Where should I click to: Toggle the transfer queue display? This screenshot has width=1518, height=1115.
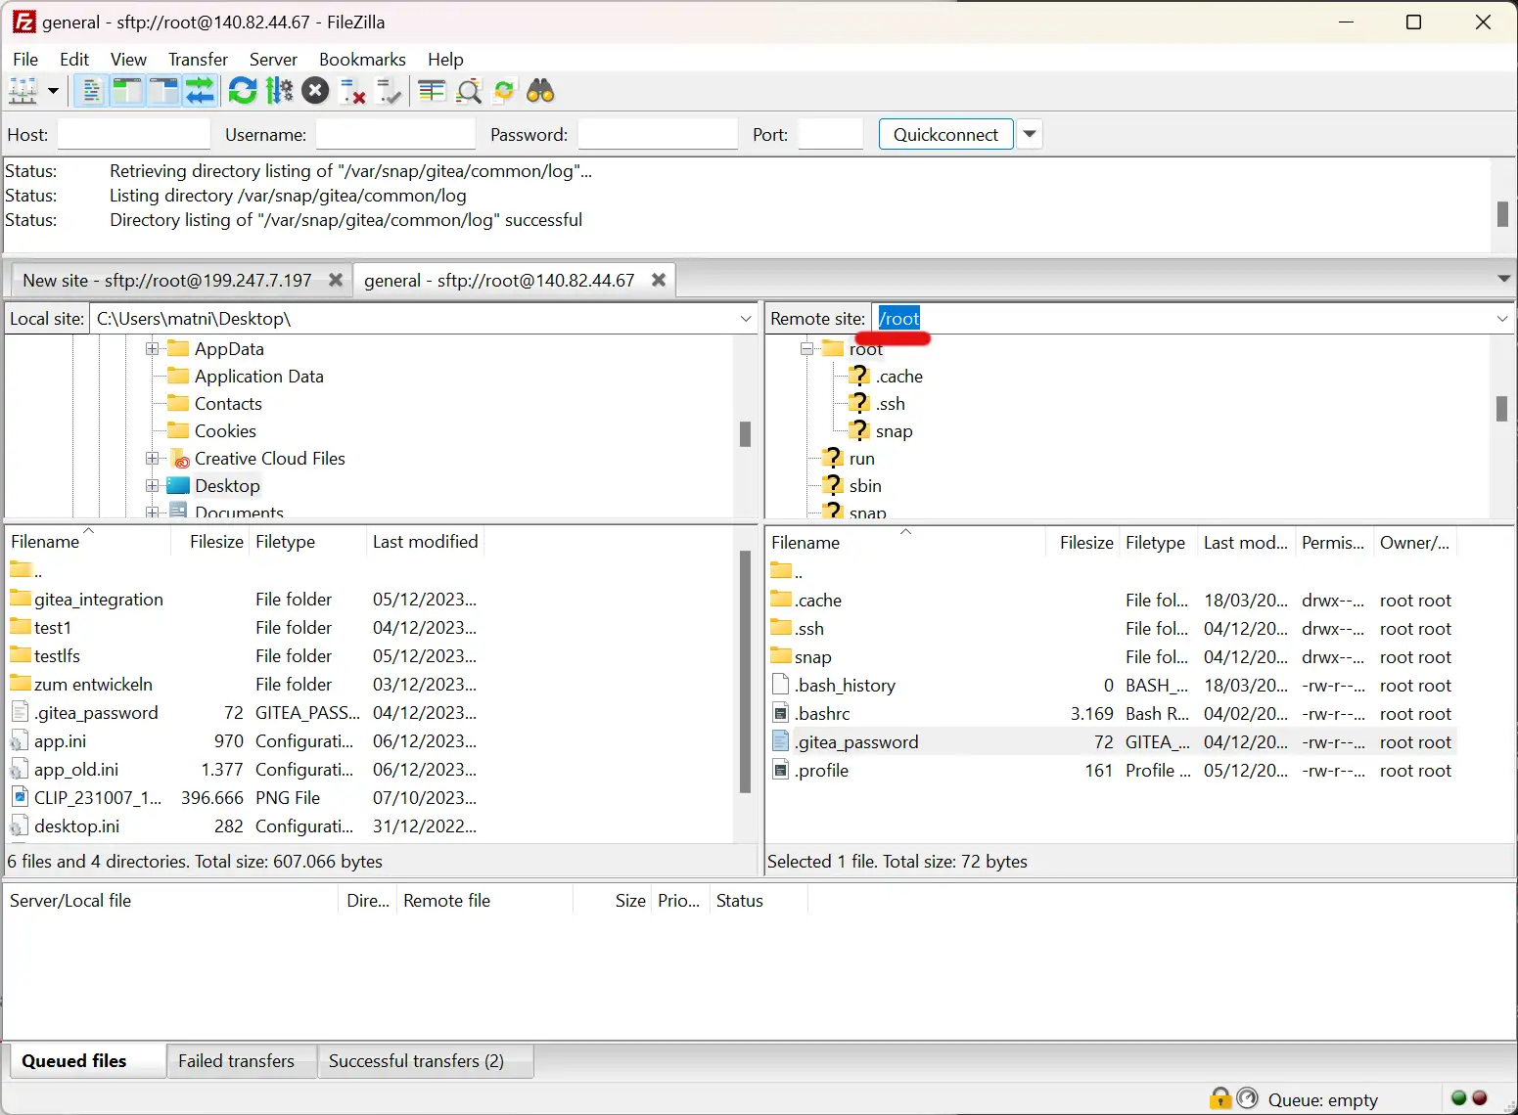click(201, 90)
